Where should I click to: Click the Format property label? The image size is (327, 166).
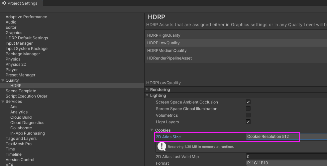(x=162, y=163)
